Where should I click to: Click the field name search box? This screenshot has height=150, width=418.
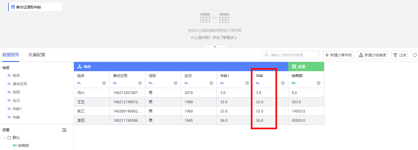(x=290, y=55)
